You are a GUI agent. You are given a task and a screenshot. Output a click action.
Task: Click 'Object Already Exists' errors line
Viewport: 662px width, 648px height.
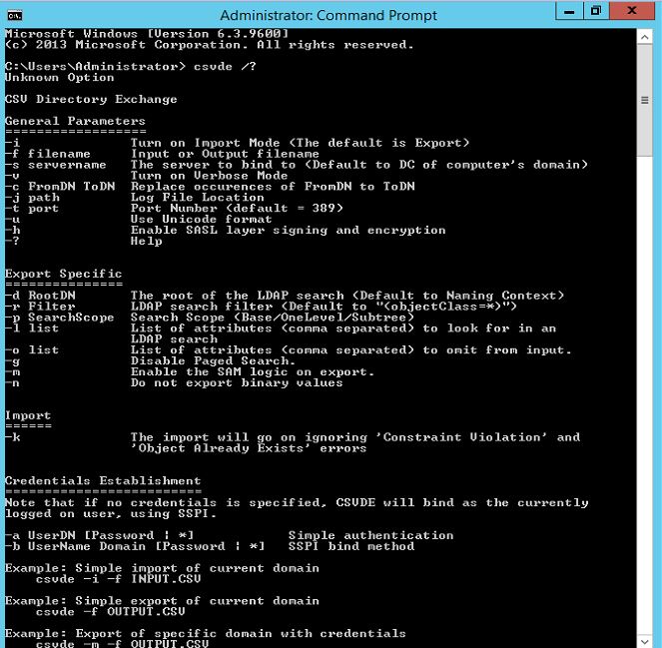coord(249,448)
